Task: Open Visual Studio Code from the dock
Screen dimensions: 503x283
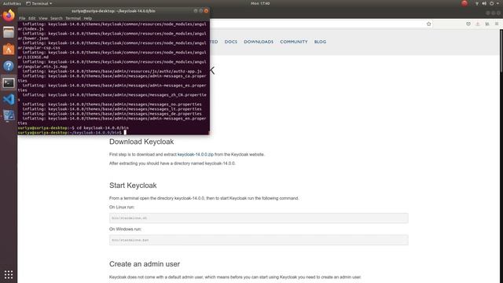Action: pos(9,100)
